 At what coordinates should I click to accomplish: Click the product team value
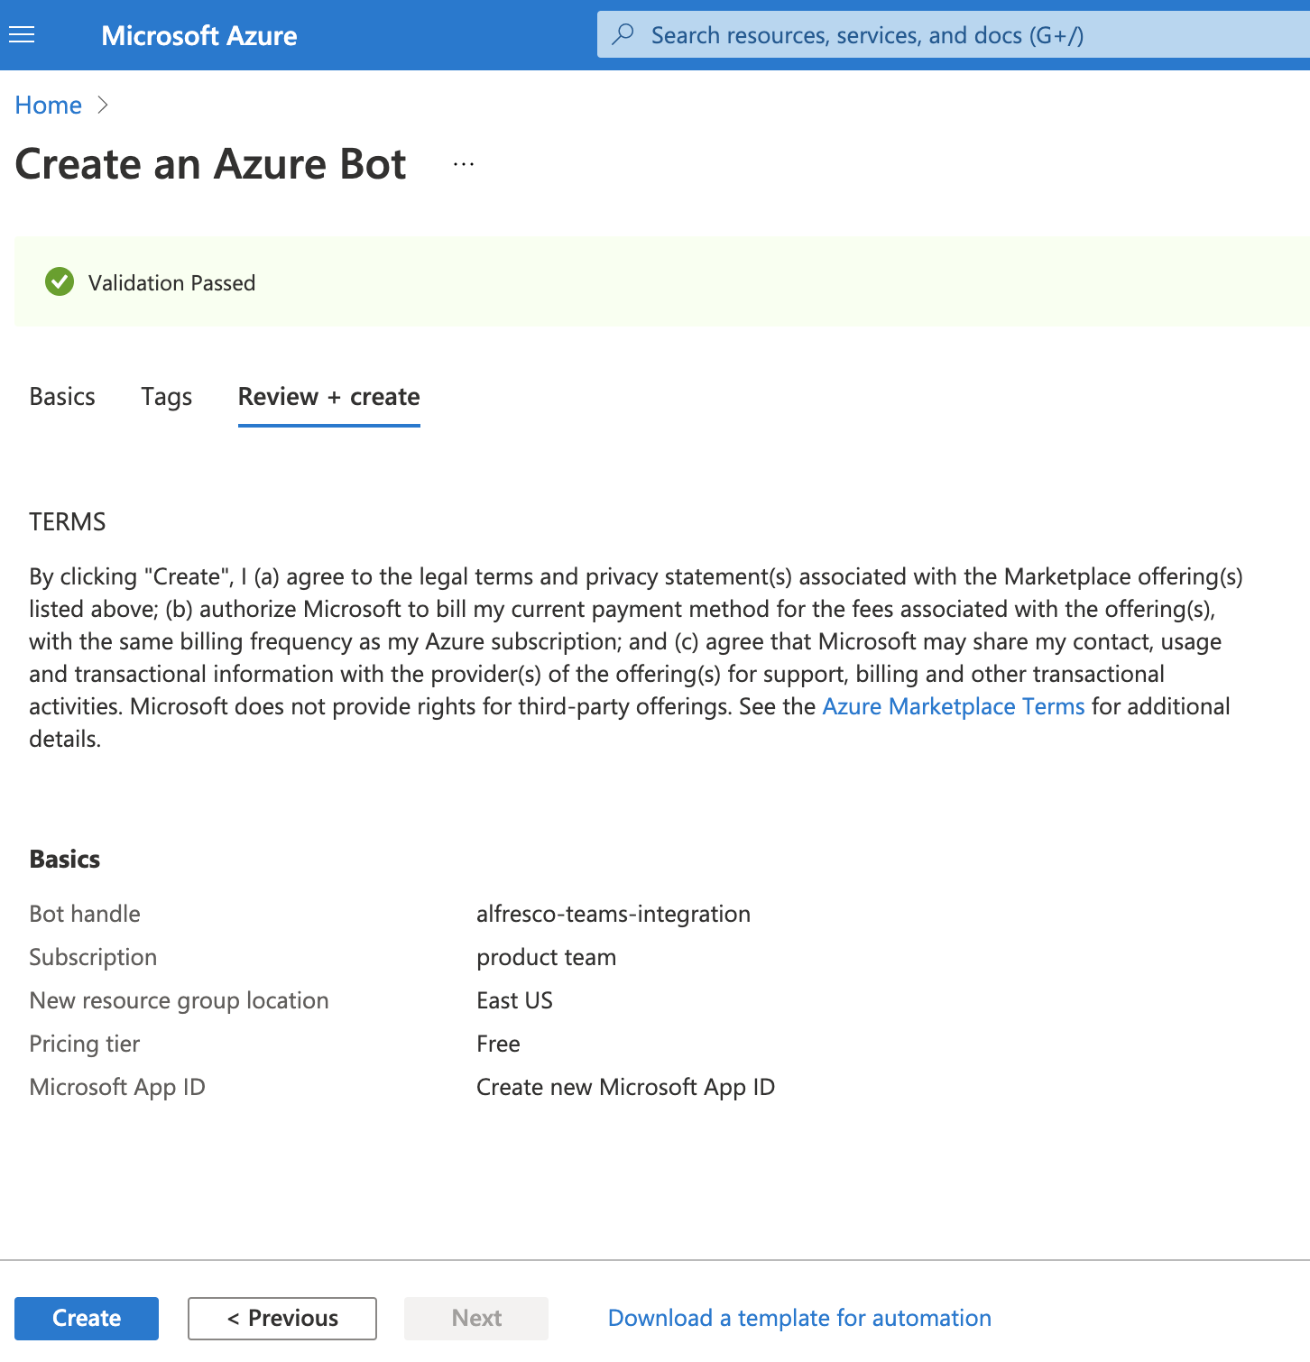click(547, 958)
